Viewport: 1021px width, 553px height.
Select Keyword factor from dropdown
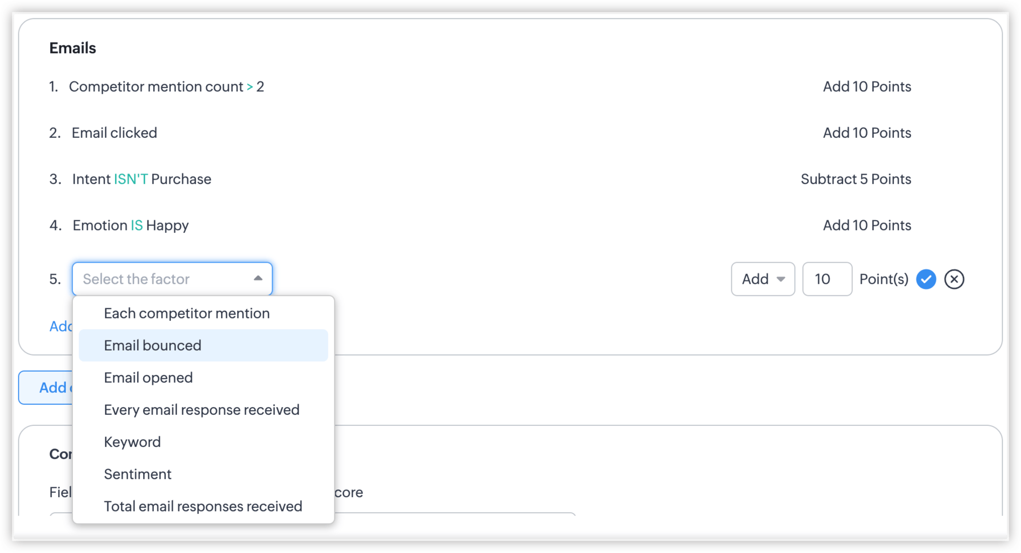click(132, 442)
